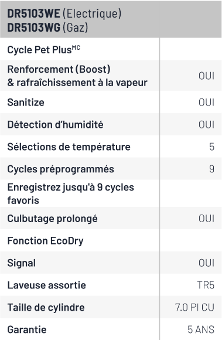Select the value 5 for temperature selections

[211, 147]
